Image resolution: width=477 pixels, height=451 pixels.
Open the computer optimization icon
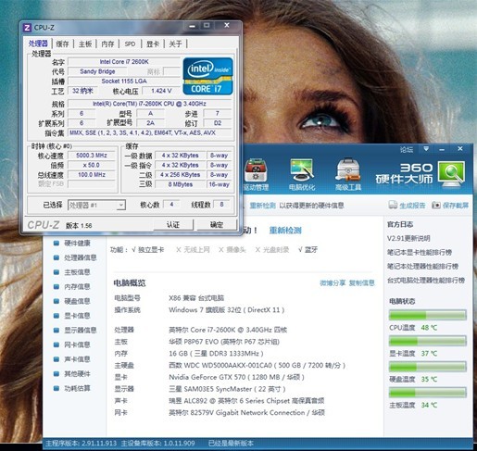coord(302,169)
